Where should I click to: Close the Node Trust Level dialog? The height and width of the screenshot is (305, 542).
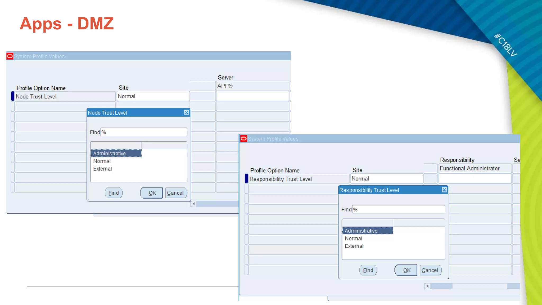tap(186, 113)
